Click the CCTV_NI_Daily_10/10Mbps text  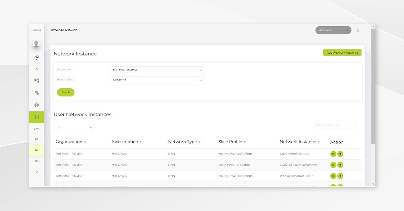[x=298, y=165]
